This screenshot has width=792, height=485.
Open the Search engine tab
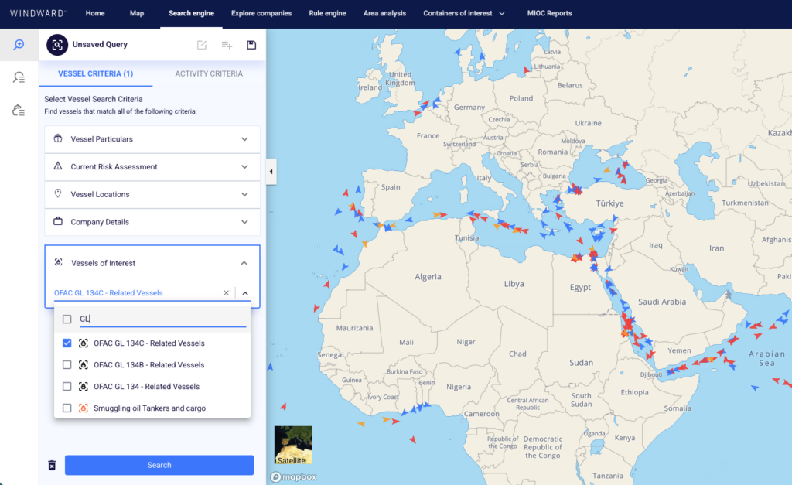tap(192, 13)
